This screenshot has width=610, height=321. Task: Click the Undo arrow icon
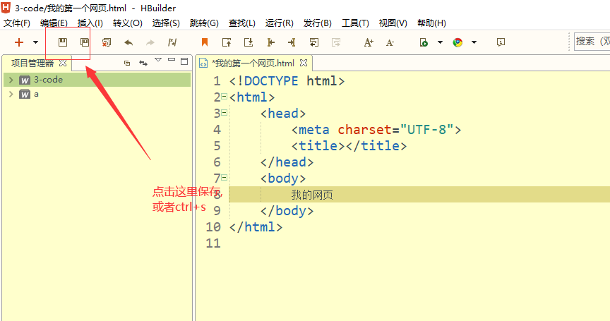(x=128, y=42)
